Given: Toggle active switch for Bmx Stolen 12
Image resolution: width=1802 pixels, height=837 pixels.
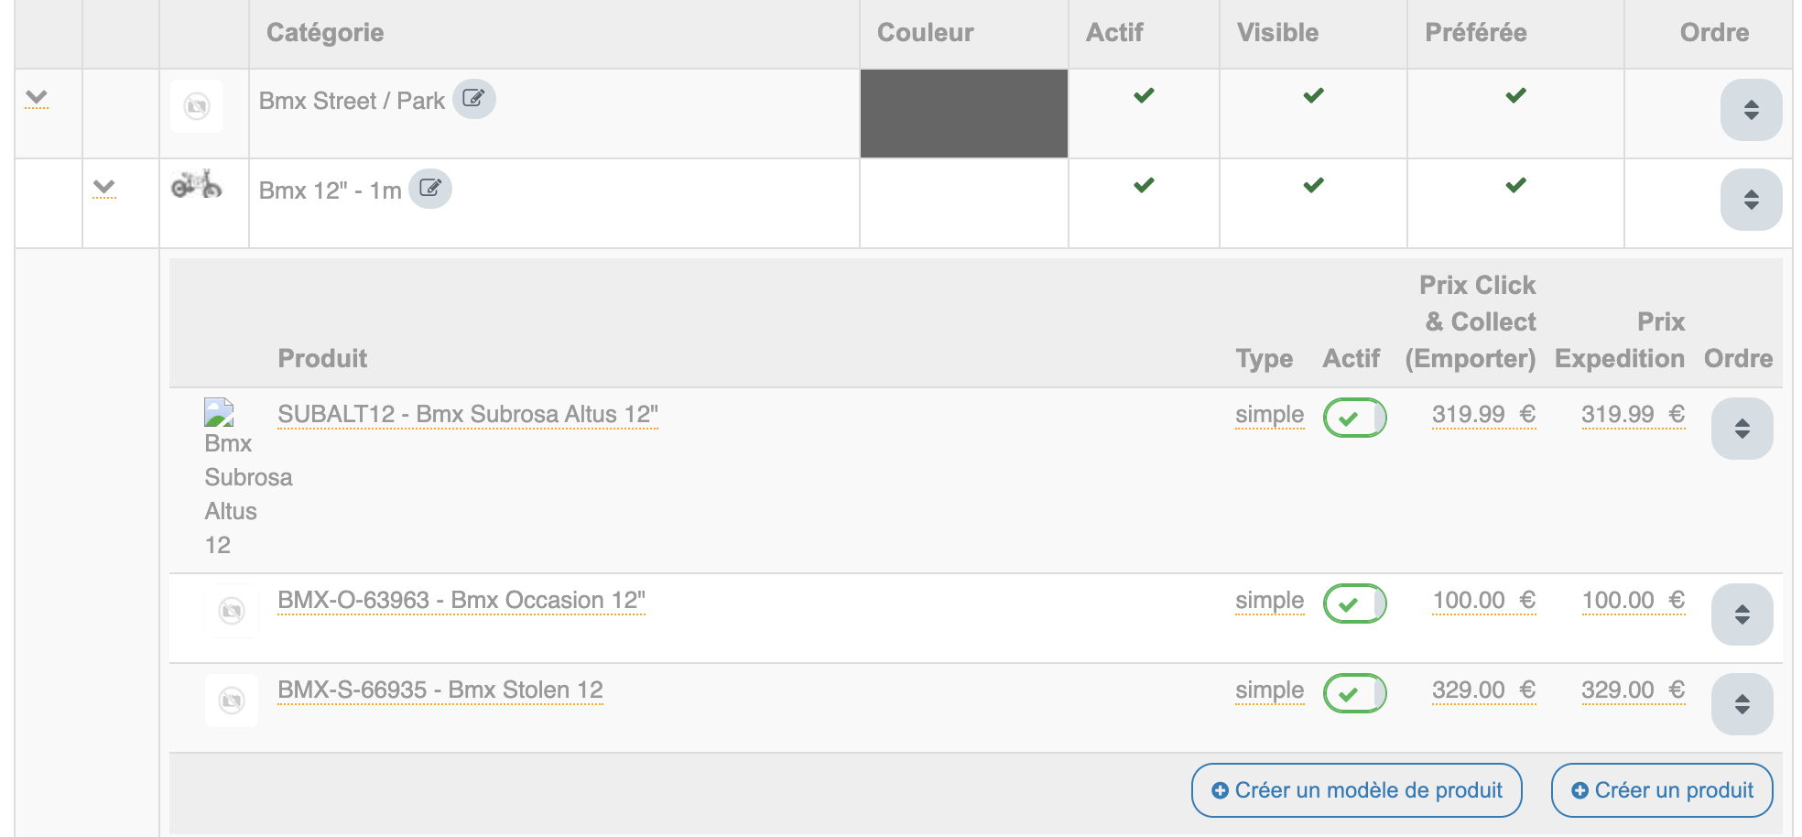Looking at the screenshot, I should 1354,694.
